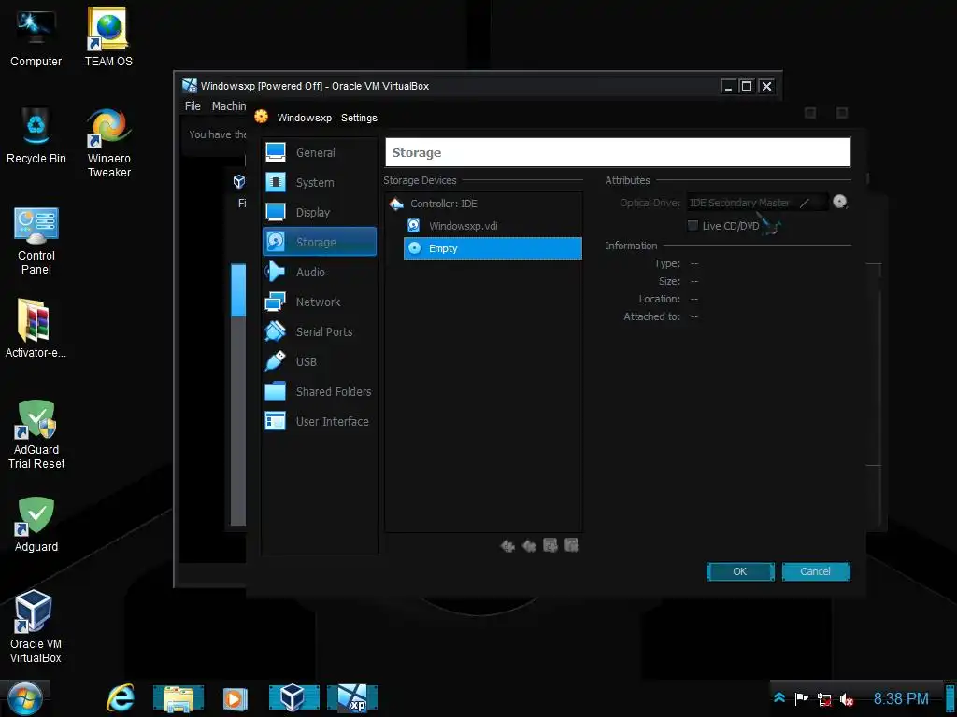
Task: Open the Serial Ports settings page
Action: pos(319,331)
